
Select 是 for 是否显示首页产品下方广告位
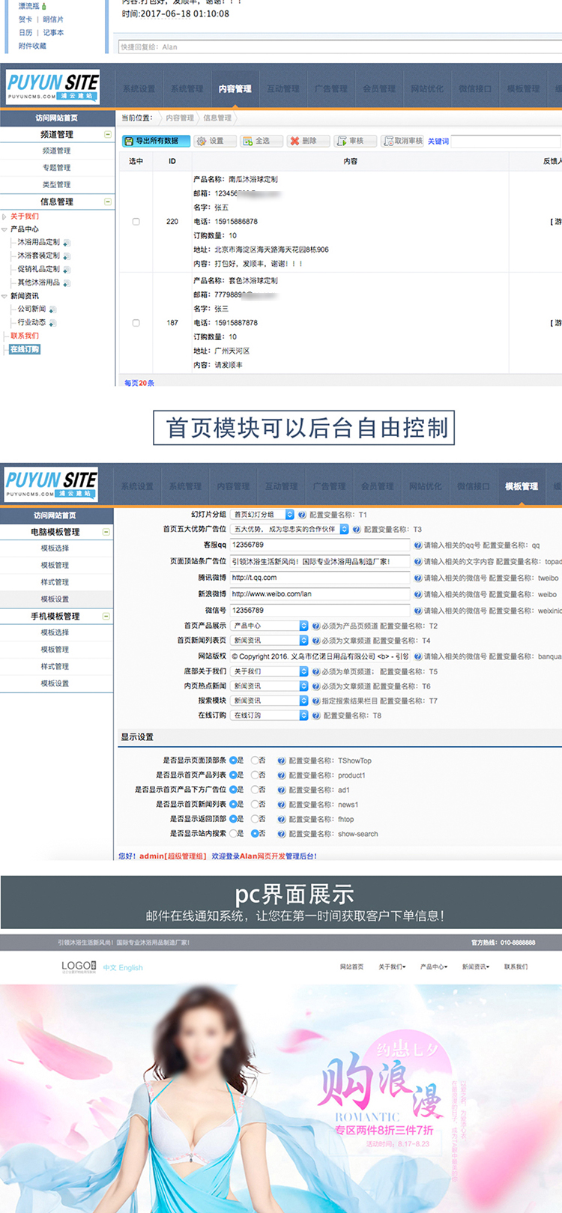point(233,790)
